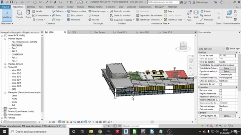Screen dimensions: 241x135
Task: Click the Piso floor tool
Action: 56,19
